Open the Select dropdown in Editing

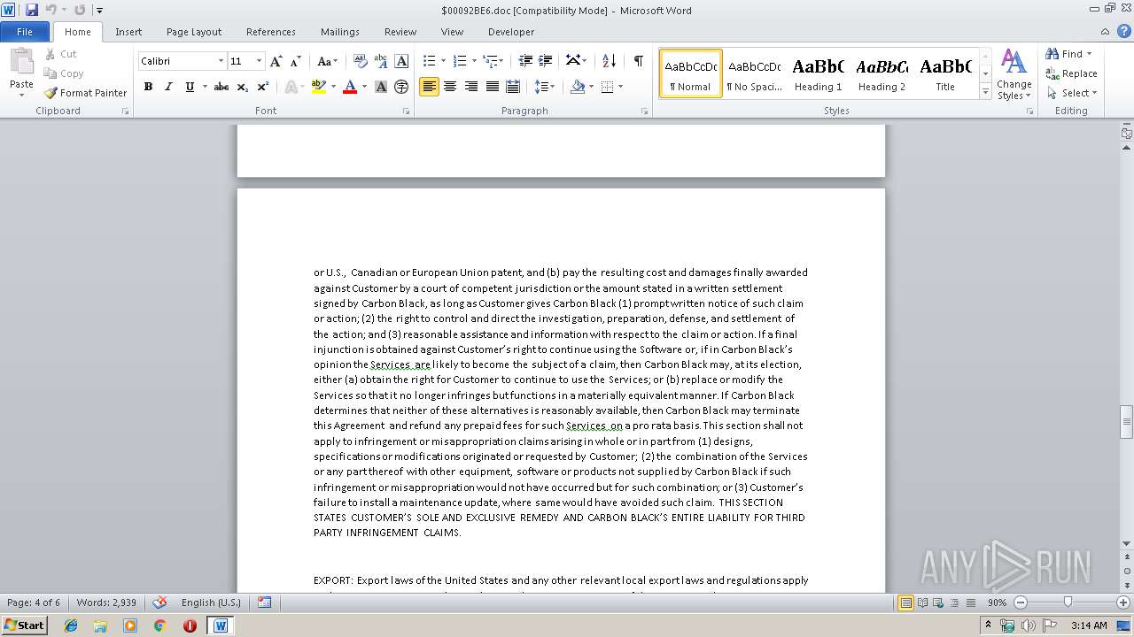(1075, 93)
